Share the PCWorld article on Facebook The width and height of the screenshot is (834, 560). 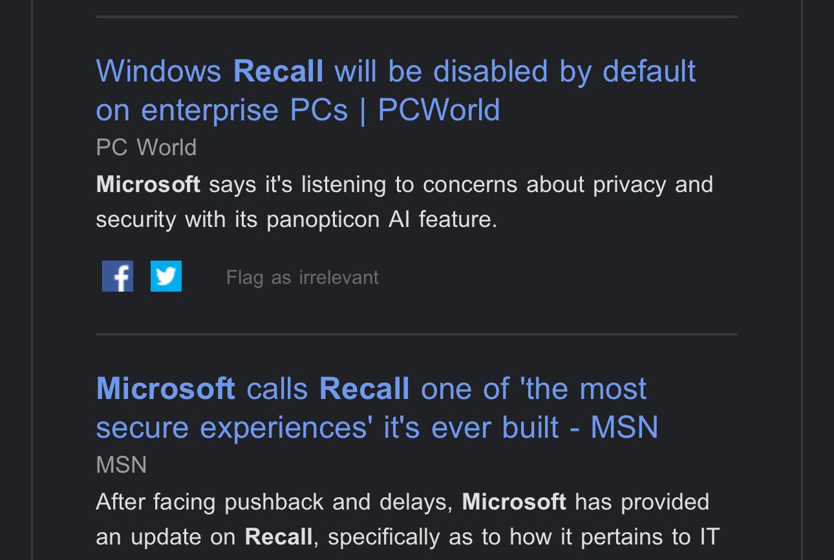pyautogui.click(x=118, y=276)
